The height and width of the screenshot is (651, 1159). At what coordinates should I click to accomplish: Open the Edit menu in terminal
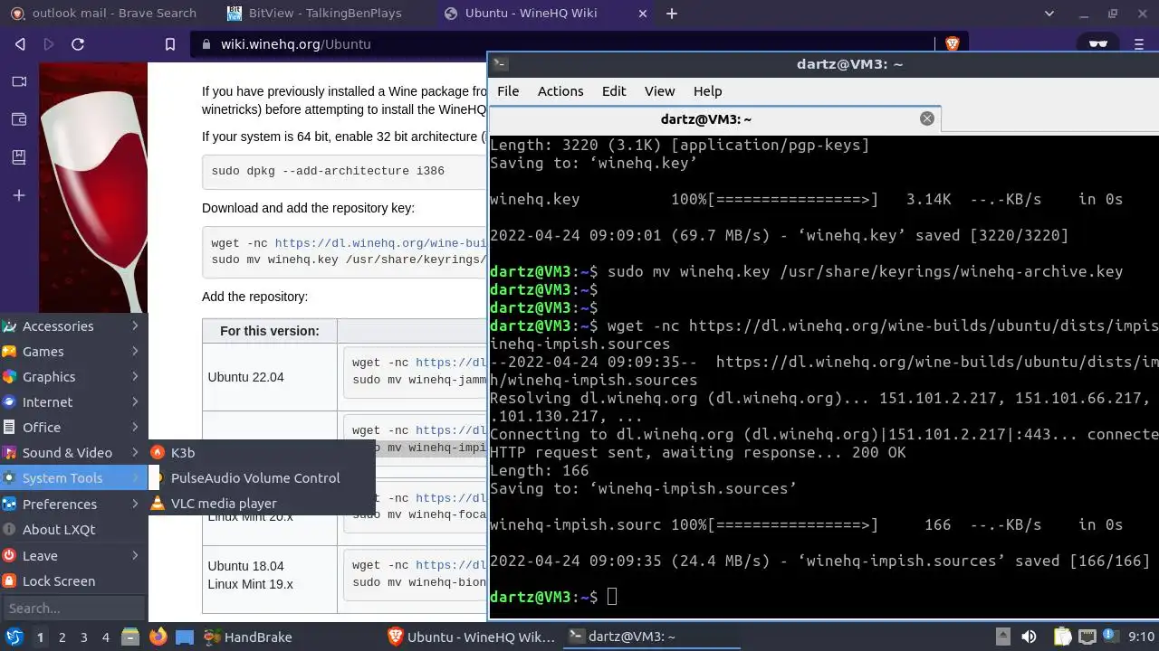tap(614, 91)
